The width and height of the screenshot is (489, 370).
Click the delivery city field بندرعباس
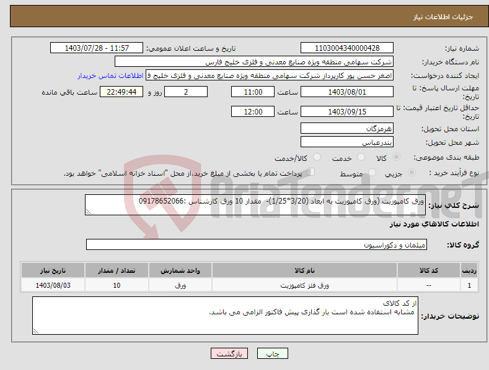click(x=347, y=142)
